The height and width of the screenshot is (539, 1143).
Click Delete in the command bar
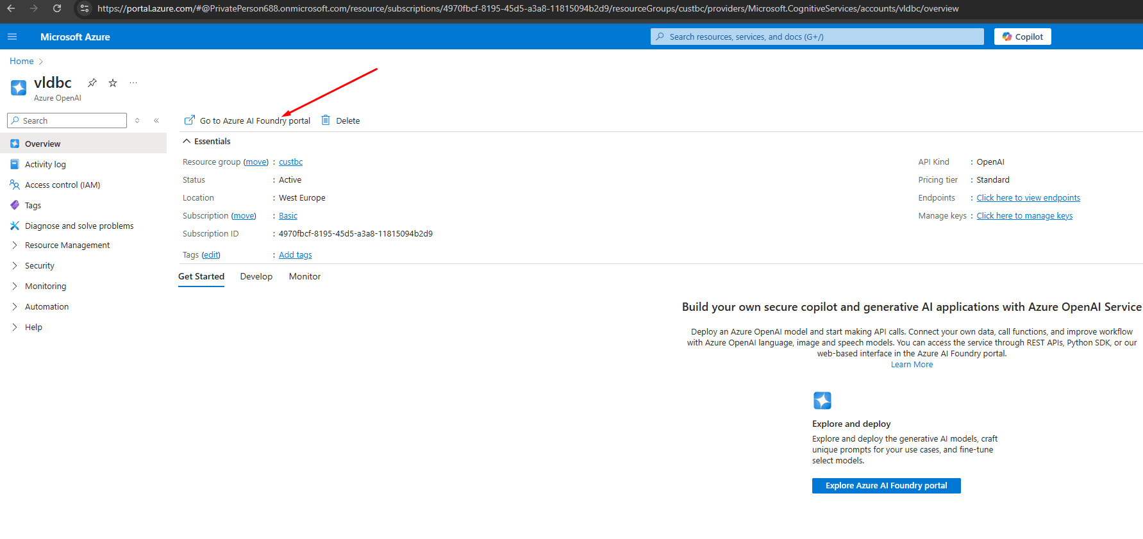click(x=341, y=120)
